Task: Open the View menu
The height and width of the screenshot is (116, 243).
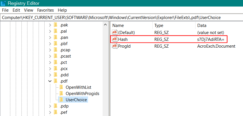Action: [x=29, y=10]
